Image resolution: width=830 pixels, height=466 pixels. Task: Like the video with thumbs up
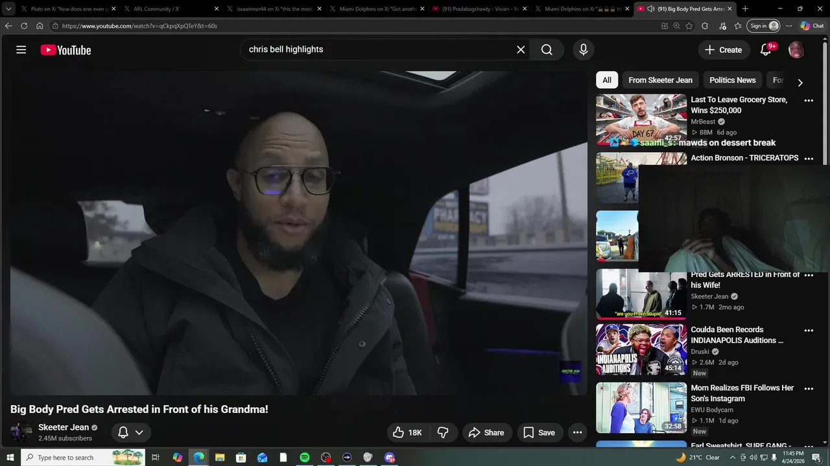pos(407,432)
